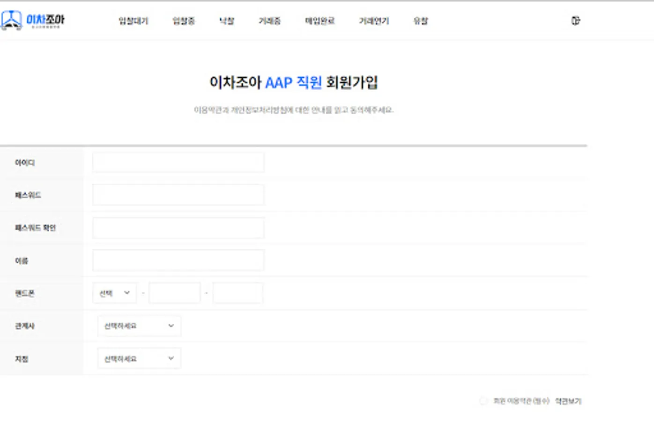Click the middle 핸드폰 number field
Viewport: 654px width, 421px height.
pos(175,293)
